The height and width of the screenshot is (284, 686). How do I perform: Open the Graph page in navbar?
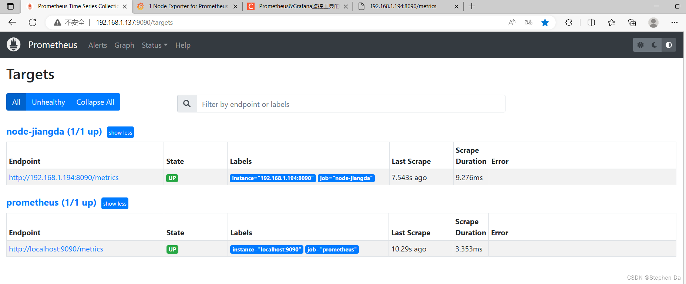pyautogui.click(x=124, y=45)
